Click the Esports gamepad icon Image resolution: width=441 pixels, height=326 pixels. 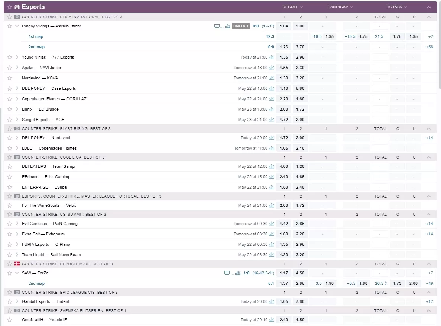pos(17,7)
